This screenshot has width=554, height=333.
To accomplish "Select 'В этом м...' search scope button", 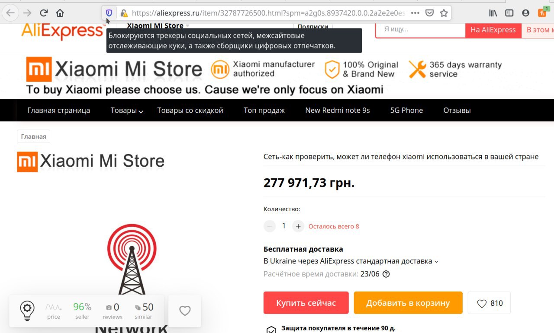I will pyautogui.click(x=538, y=30).
